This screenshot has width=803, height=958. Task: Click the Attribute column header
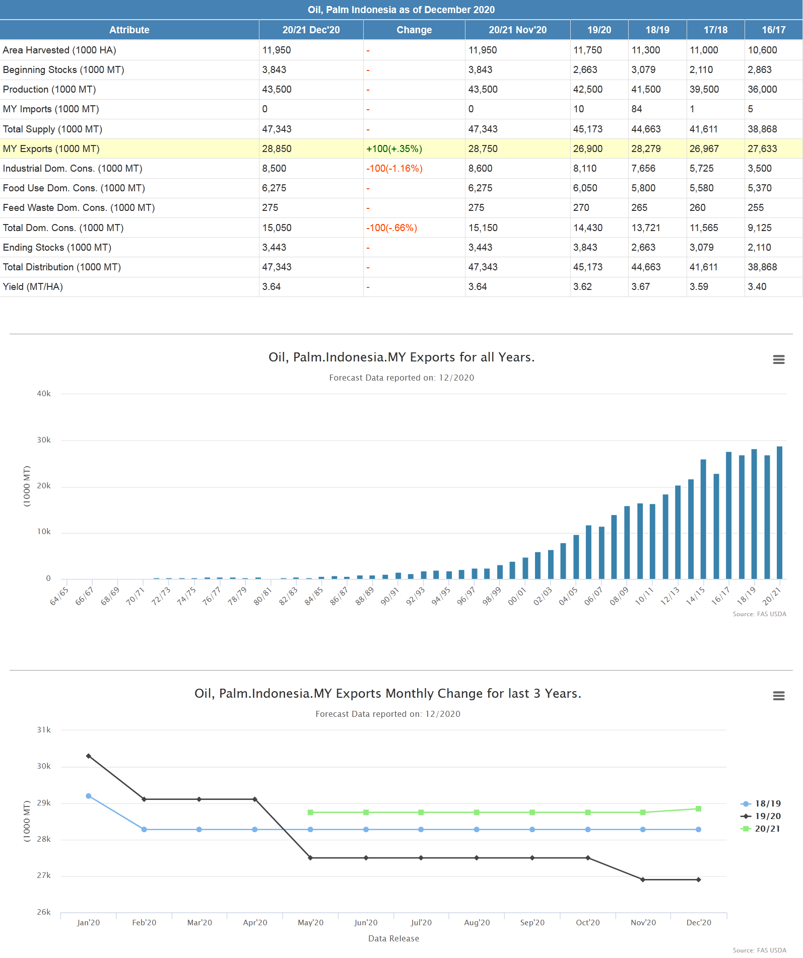pos(129,30)
